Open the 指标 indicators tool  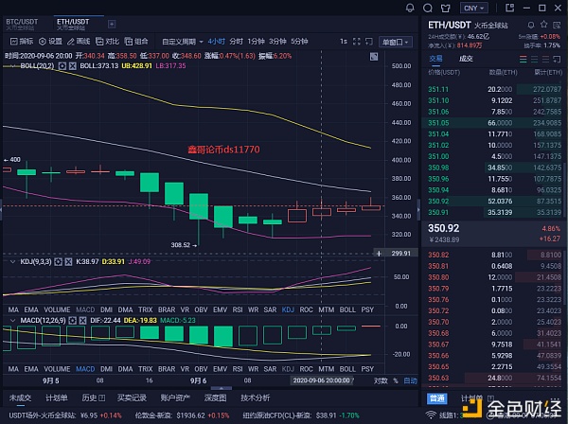[x=23, y=42]
